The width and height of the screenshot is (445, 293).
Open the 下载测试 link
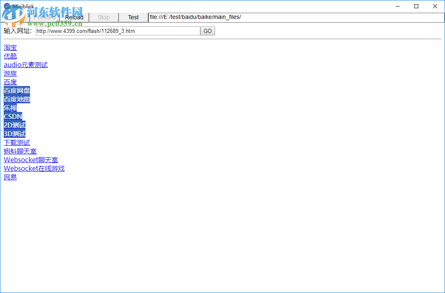coord(17,142)
